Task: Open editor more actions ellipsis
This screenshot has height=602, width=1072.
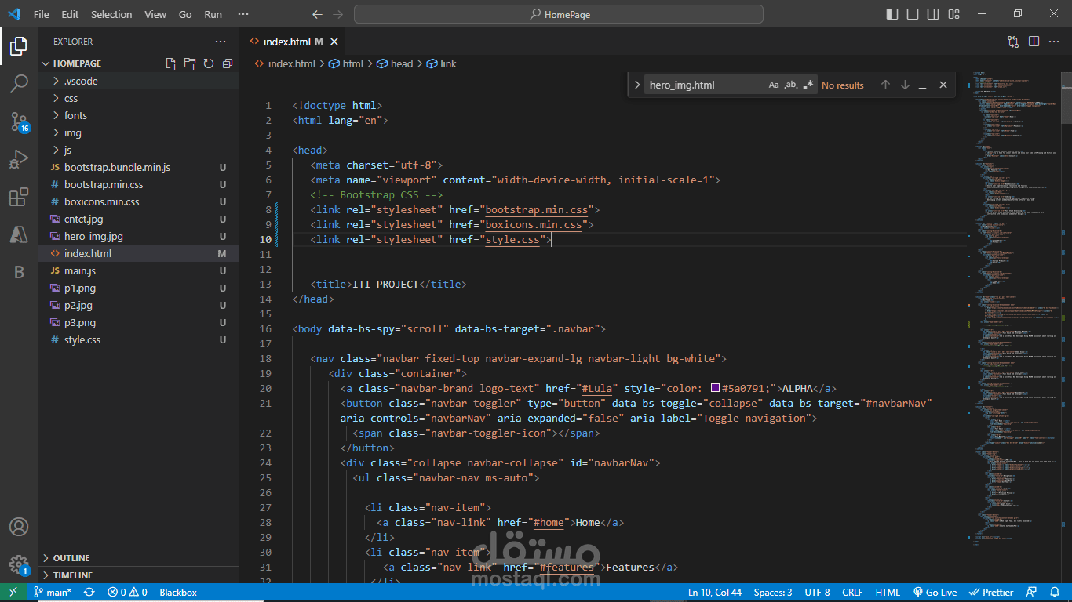Action: [x=1054, y=42]
